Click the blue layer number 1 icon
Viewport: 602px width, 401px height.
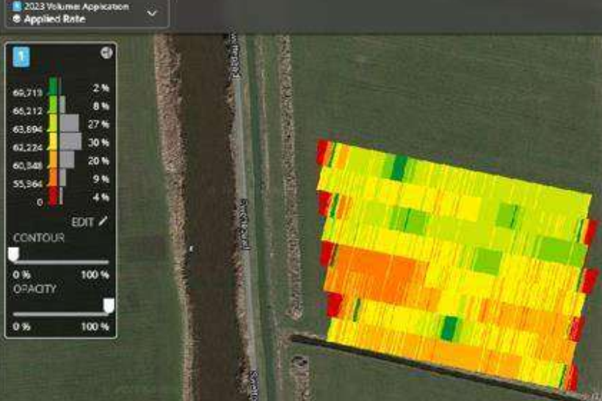(x=21, y=56)
